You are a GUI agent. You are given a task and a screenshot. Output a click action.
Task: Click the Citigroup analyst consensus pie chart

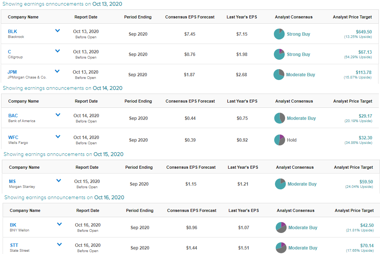pyautogui.click(x=279, y=54)
